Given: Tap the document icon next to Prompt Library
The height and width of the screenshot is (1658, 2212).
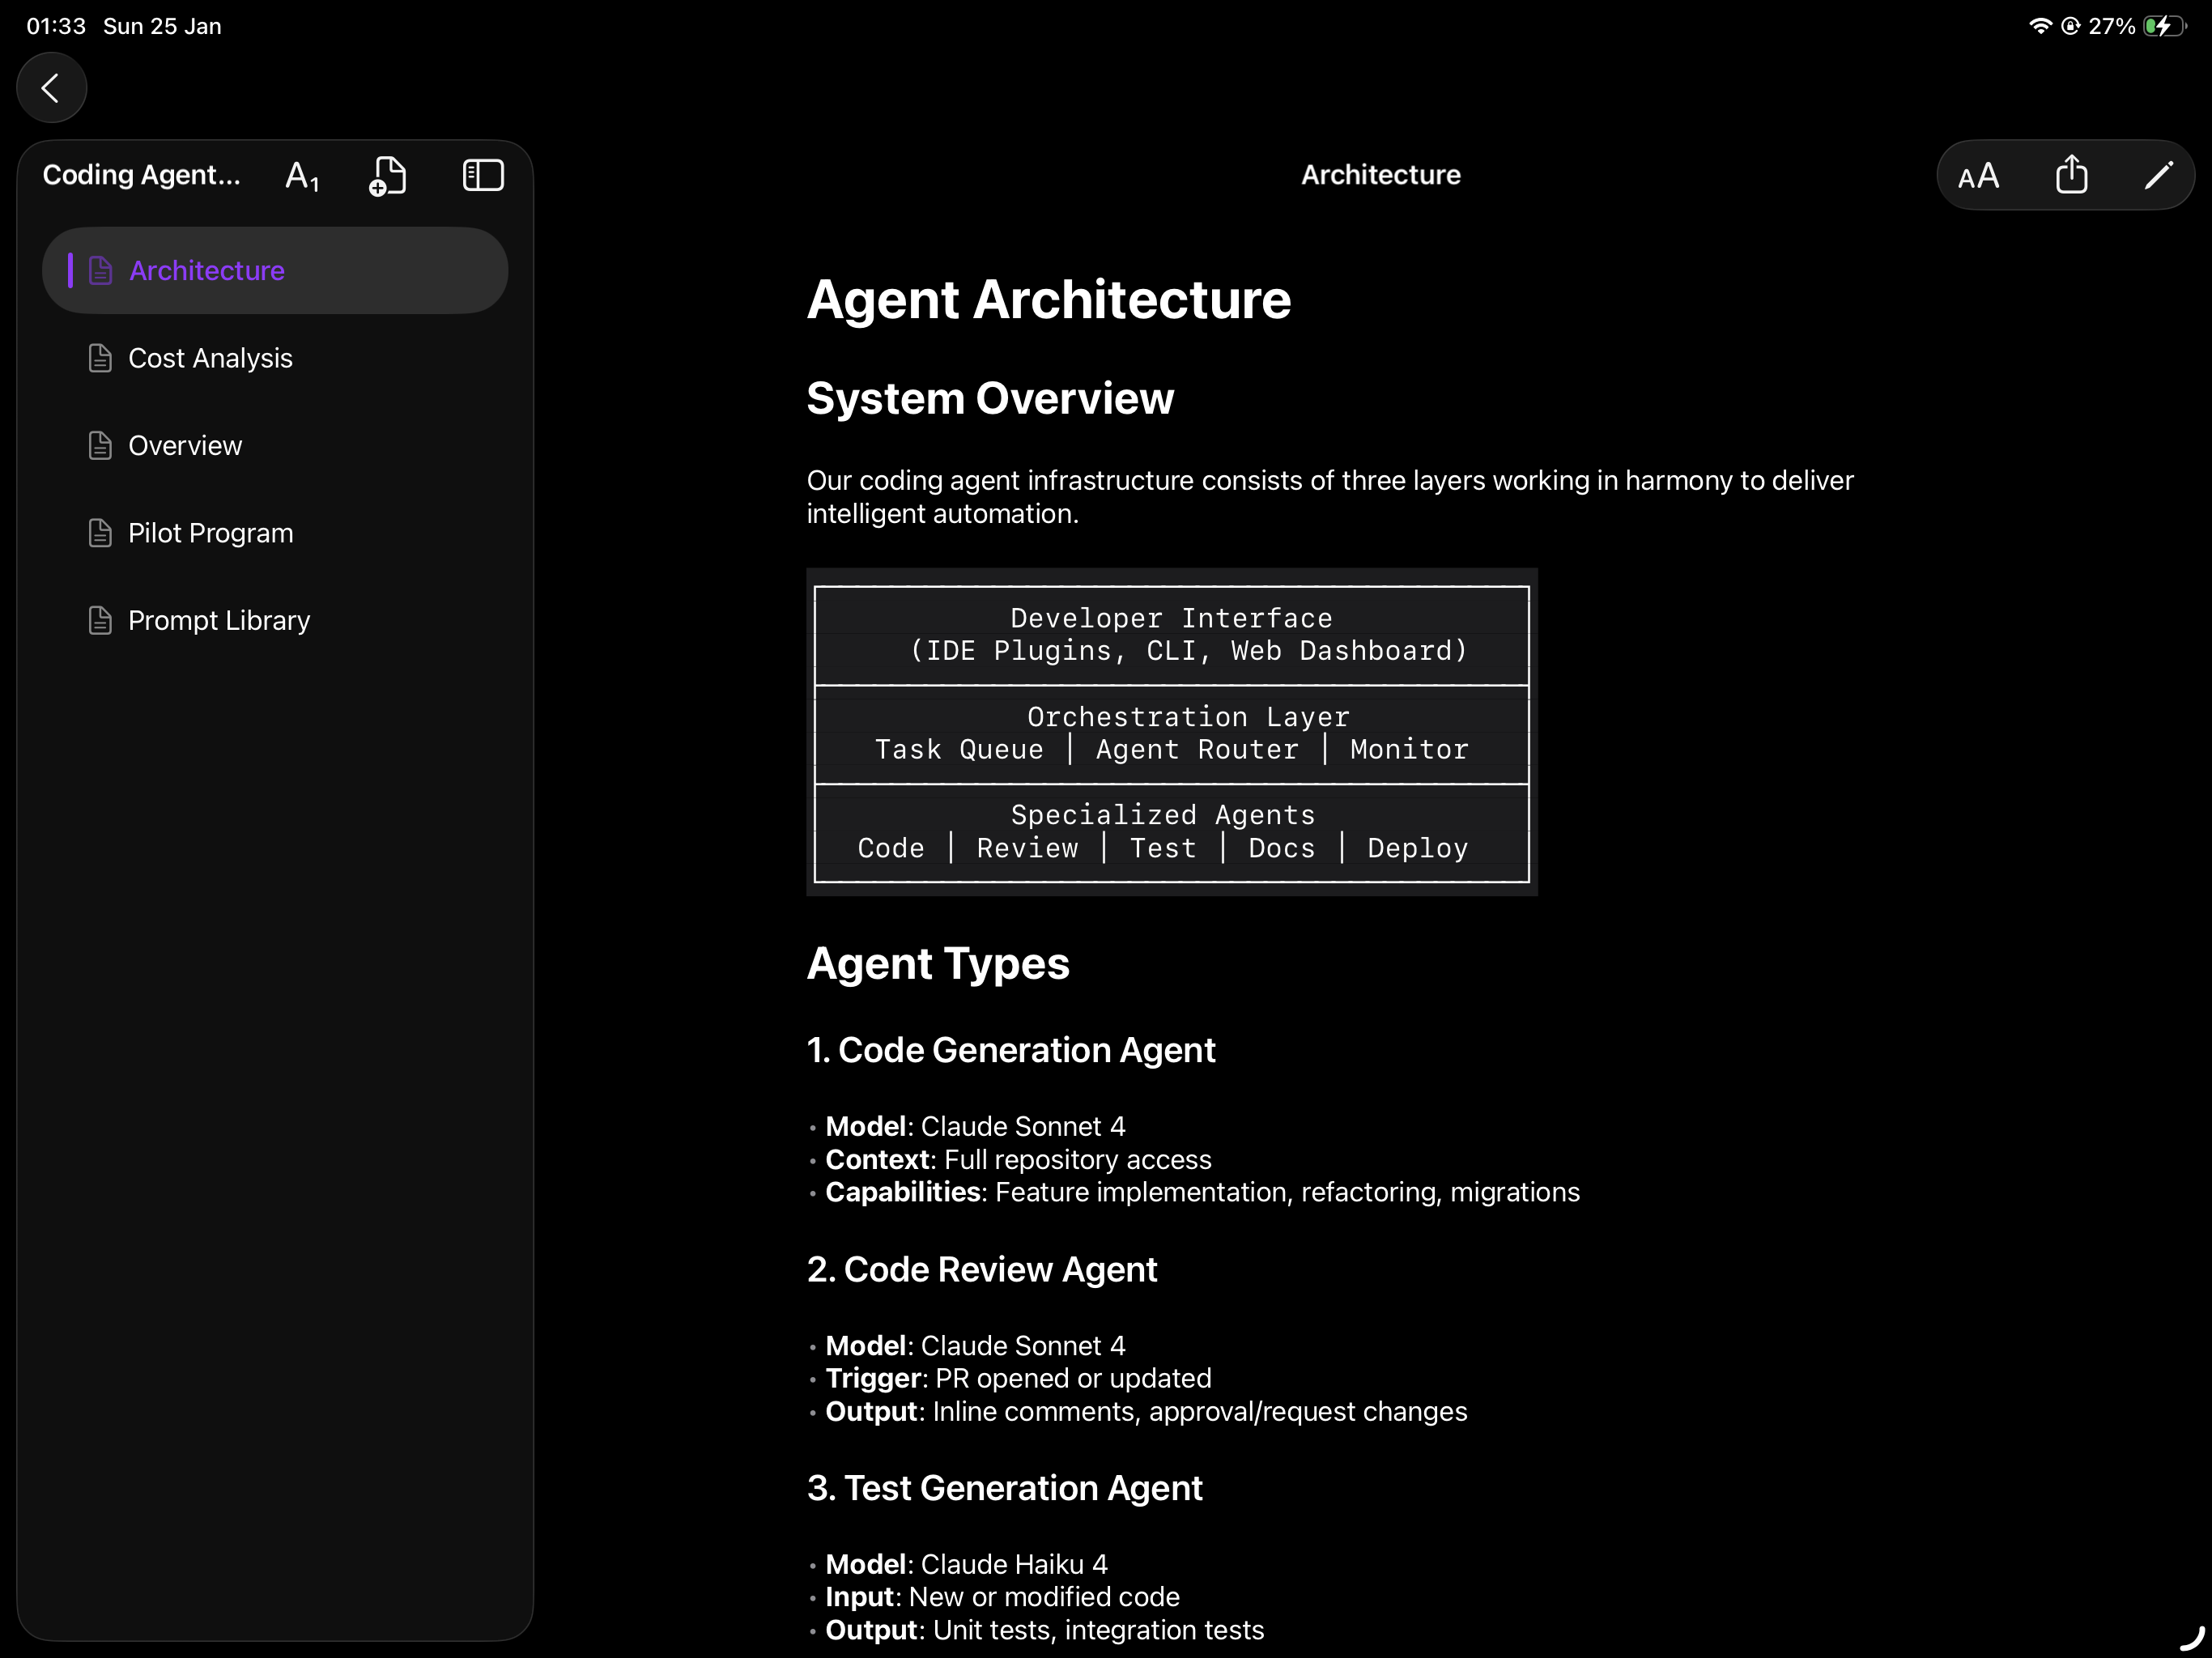Looking at the screenshot, I should coord(100,620).
